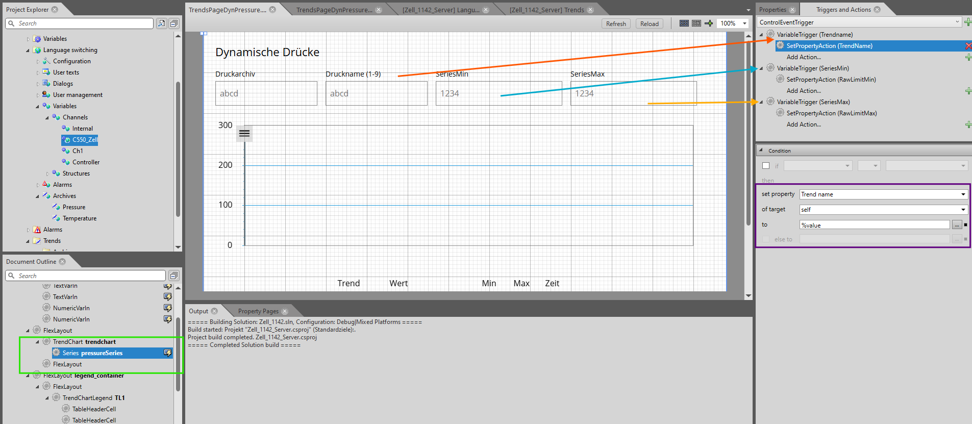The image size is (972, 424).
Task: Click sync document icon beside Project Explorer search
Action: (x=162, y=23)
